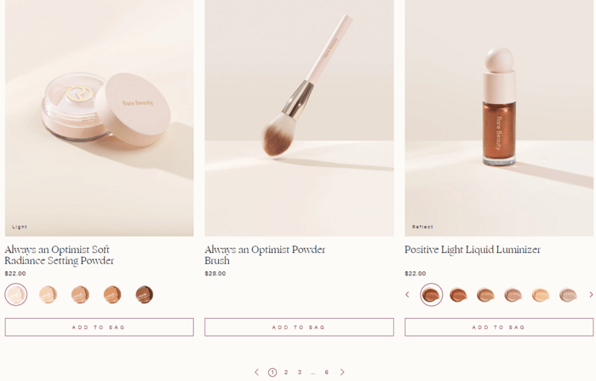Choose the fourth Setting Powder shade swatch

click(x=112, y=294)
